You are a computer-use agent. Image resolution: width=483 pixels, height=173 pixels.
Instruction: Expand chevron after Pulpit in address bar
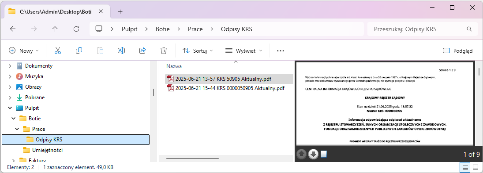point(146,29)
